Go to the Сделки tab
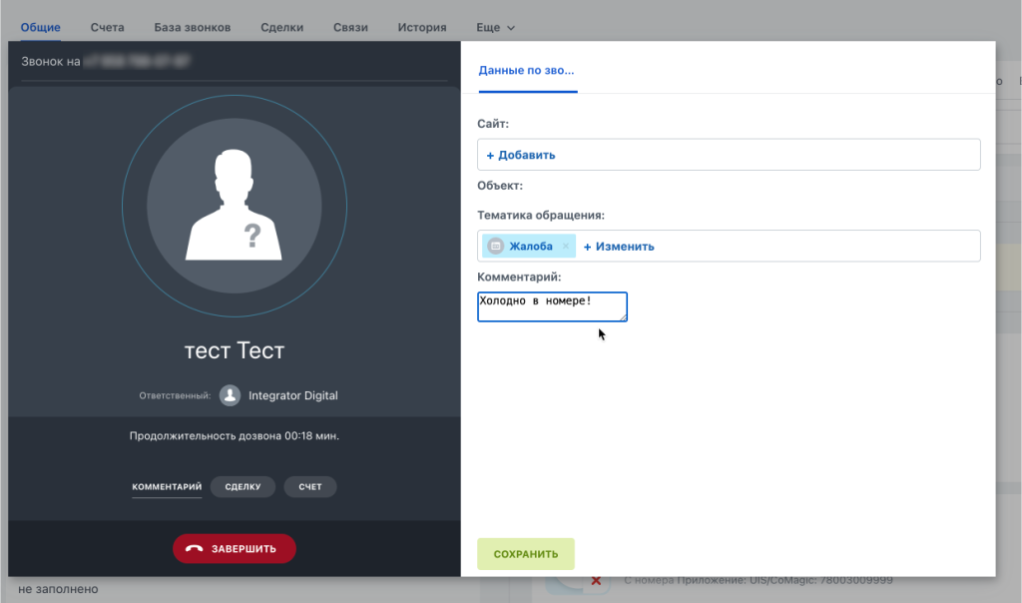This screenshot has width=1022, height=603. [281, 28]
